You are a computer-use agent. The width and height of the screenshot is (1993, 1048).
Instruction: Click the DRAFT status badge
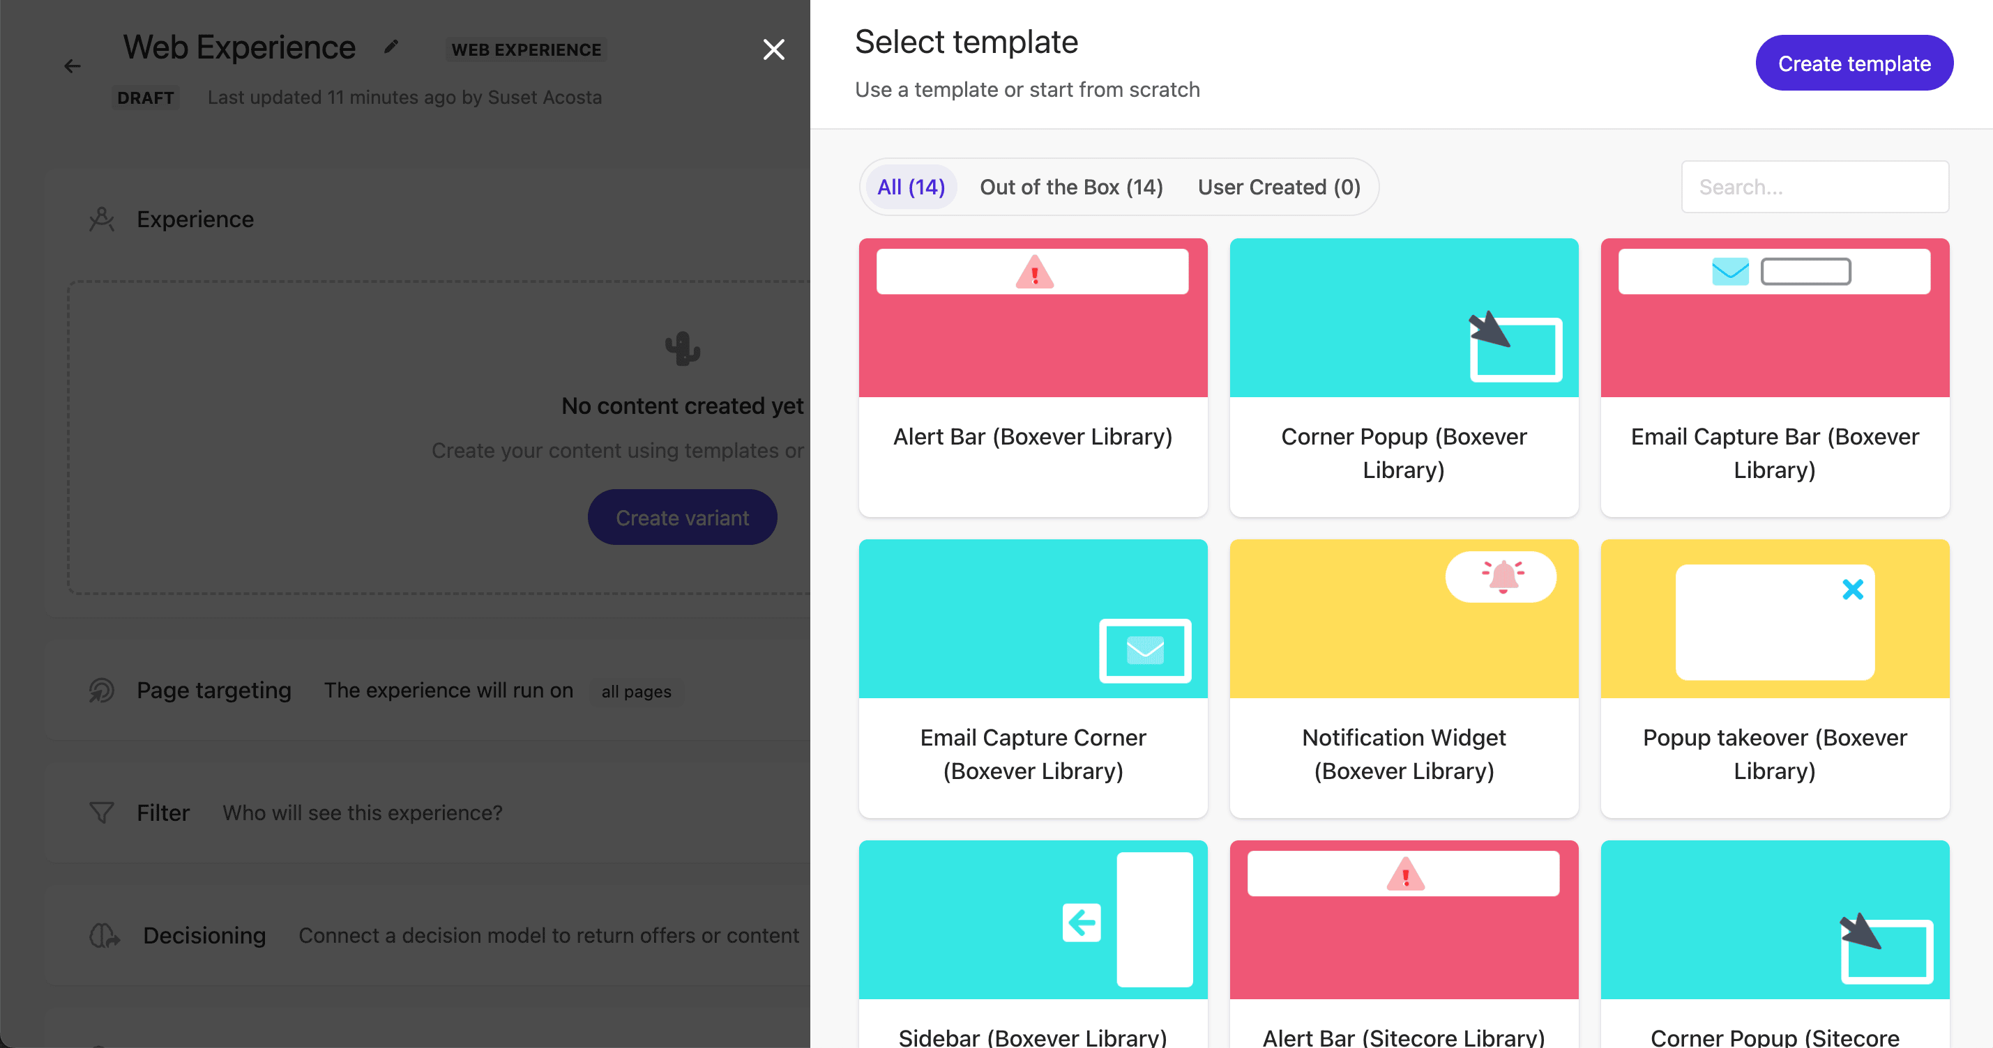pyautogui.click(x=146, y=98)
